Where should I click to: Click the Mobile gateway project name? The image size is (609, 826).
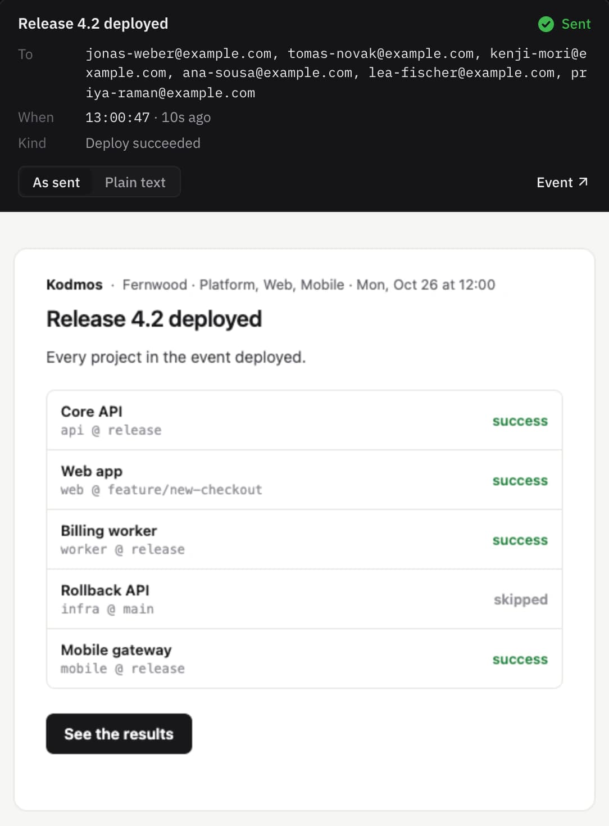[116, 650]
